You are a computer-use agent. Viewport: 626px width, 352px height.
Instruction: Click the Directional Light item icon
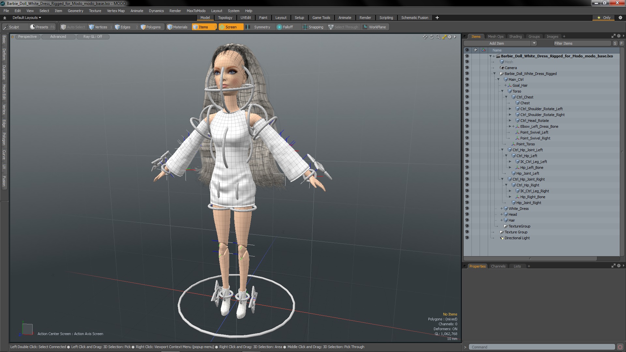point(502,238)
